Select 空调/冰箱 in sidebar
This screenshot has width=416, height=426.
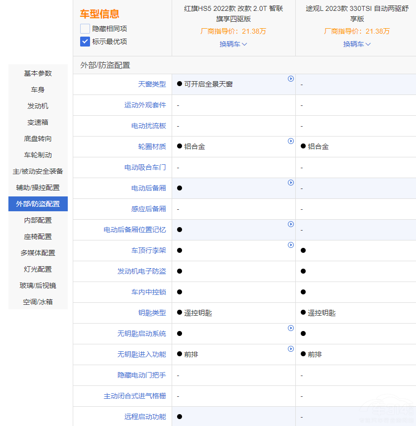coord(38,302)
